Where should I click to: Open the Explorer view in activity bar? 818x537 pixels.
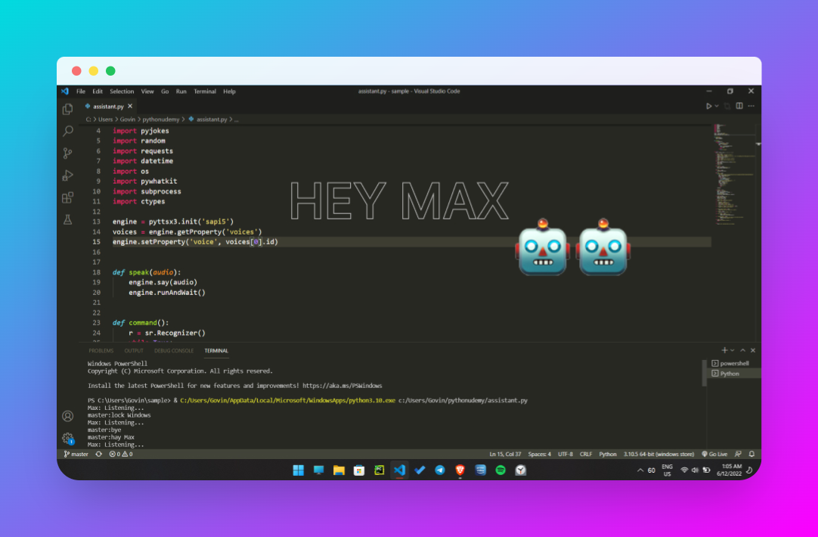[x=68, y=109]
